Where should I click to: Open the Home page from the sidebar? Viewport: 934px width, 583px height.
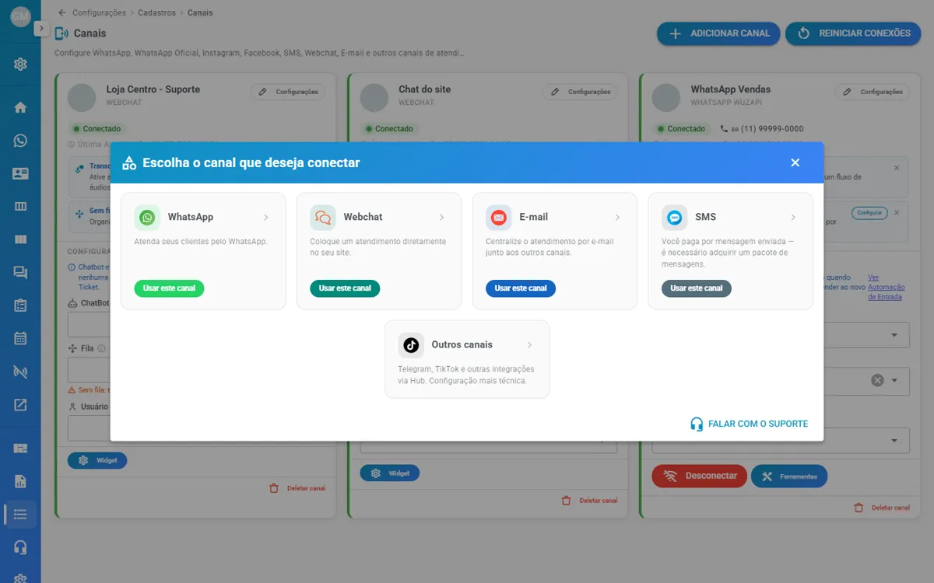(x=20, y=107)
